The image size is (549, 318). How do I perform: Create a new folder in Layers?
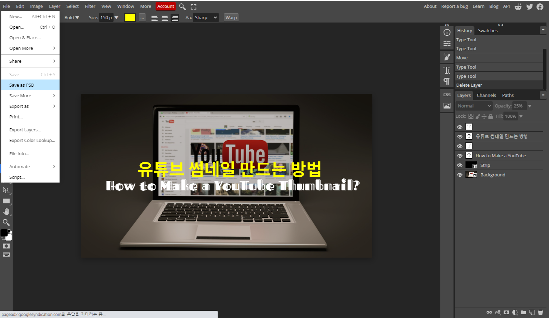523,312
